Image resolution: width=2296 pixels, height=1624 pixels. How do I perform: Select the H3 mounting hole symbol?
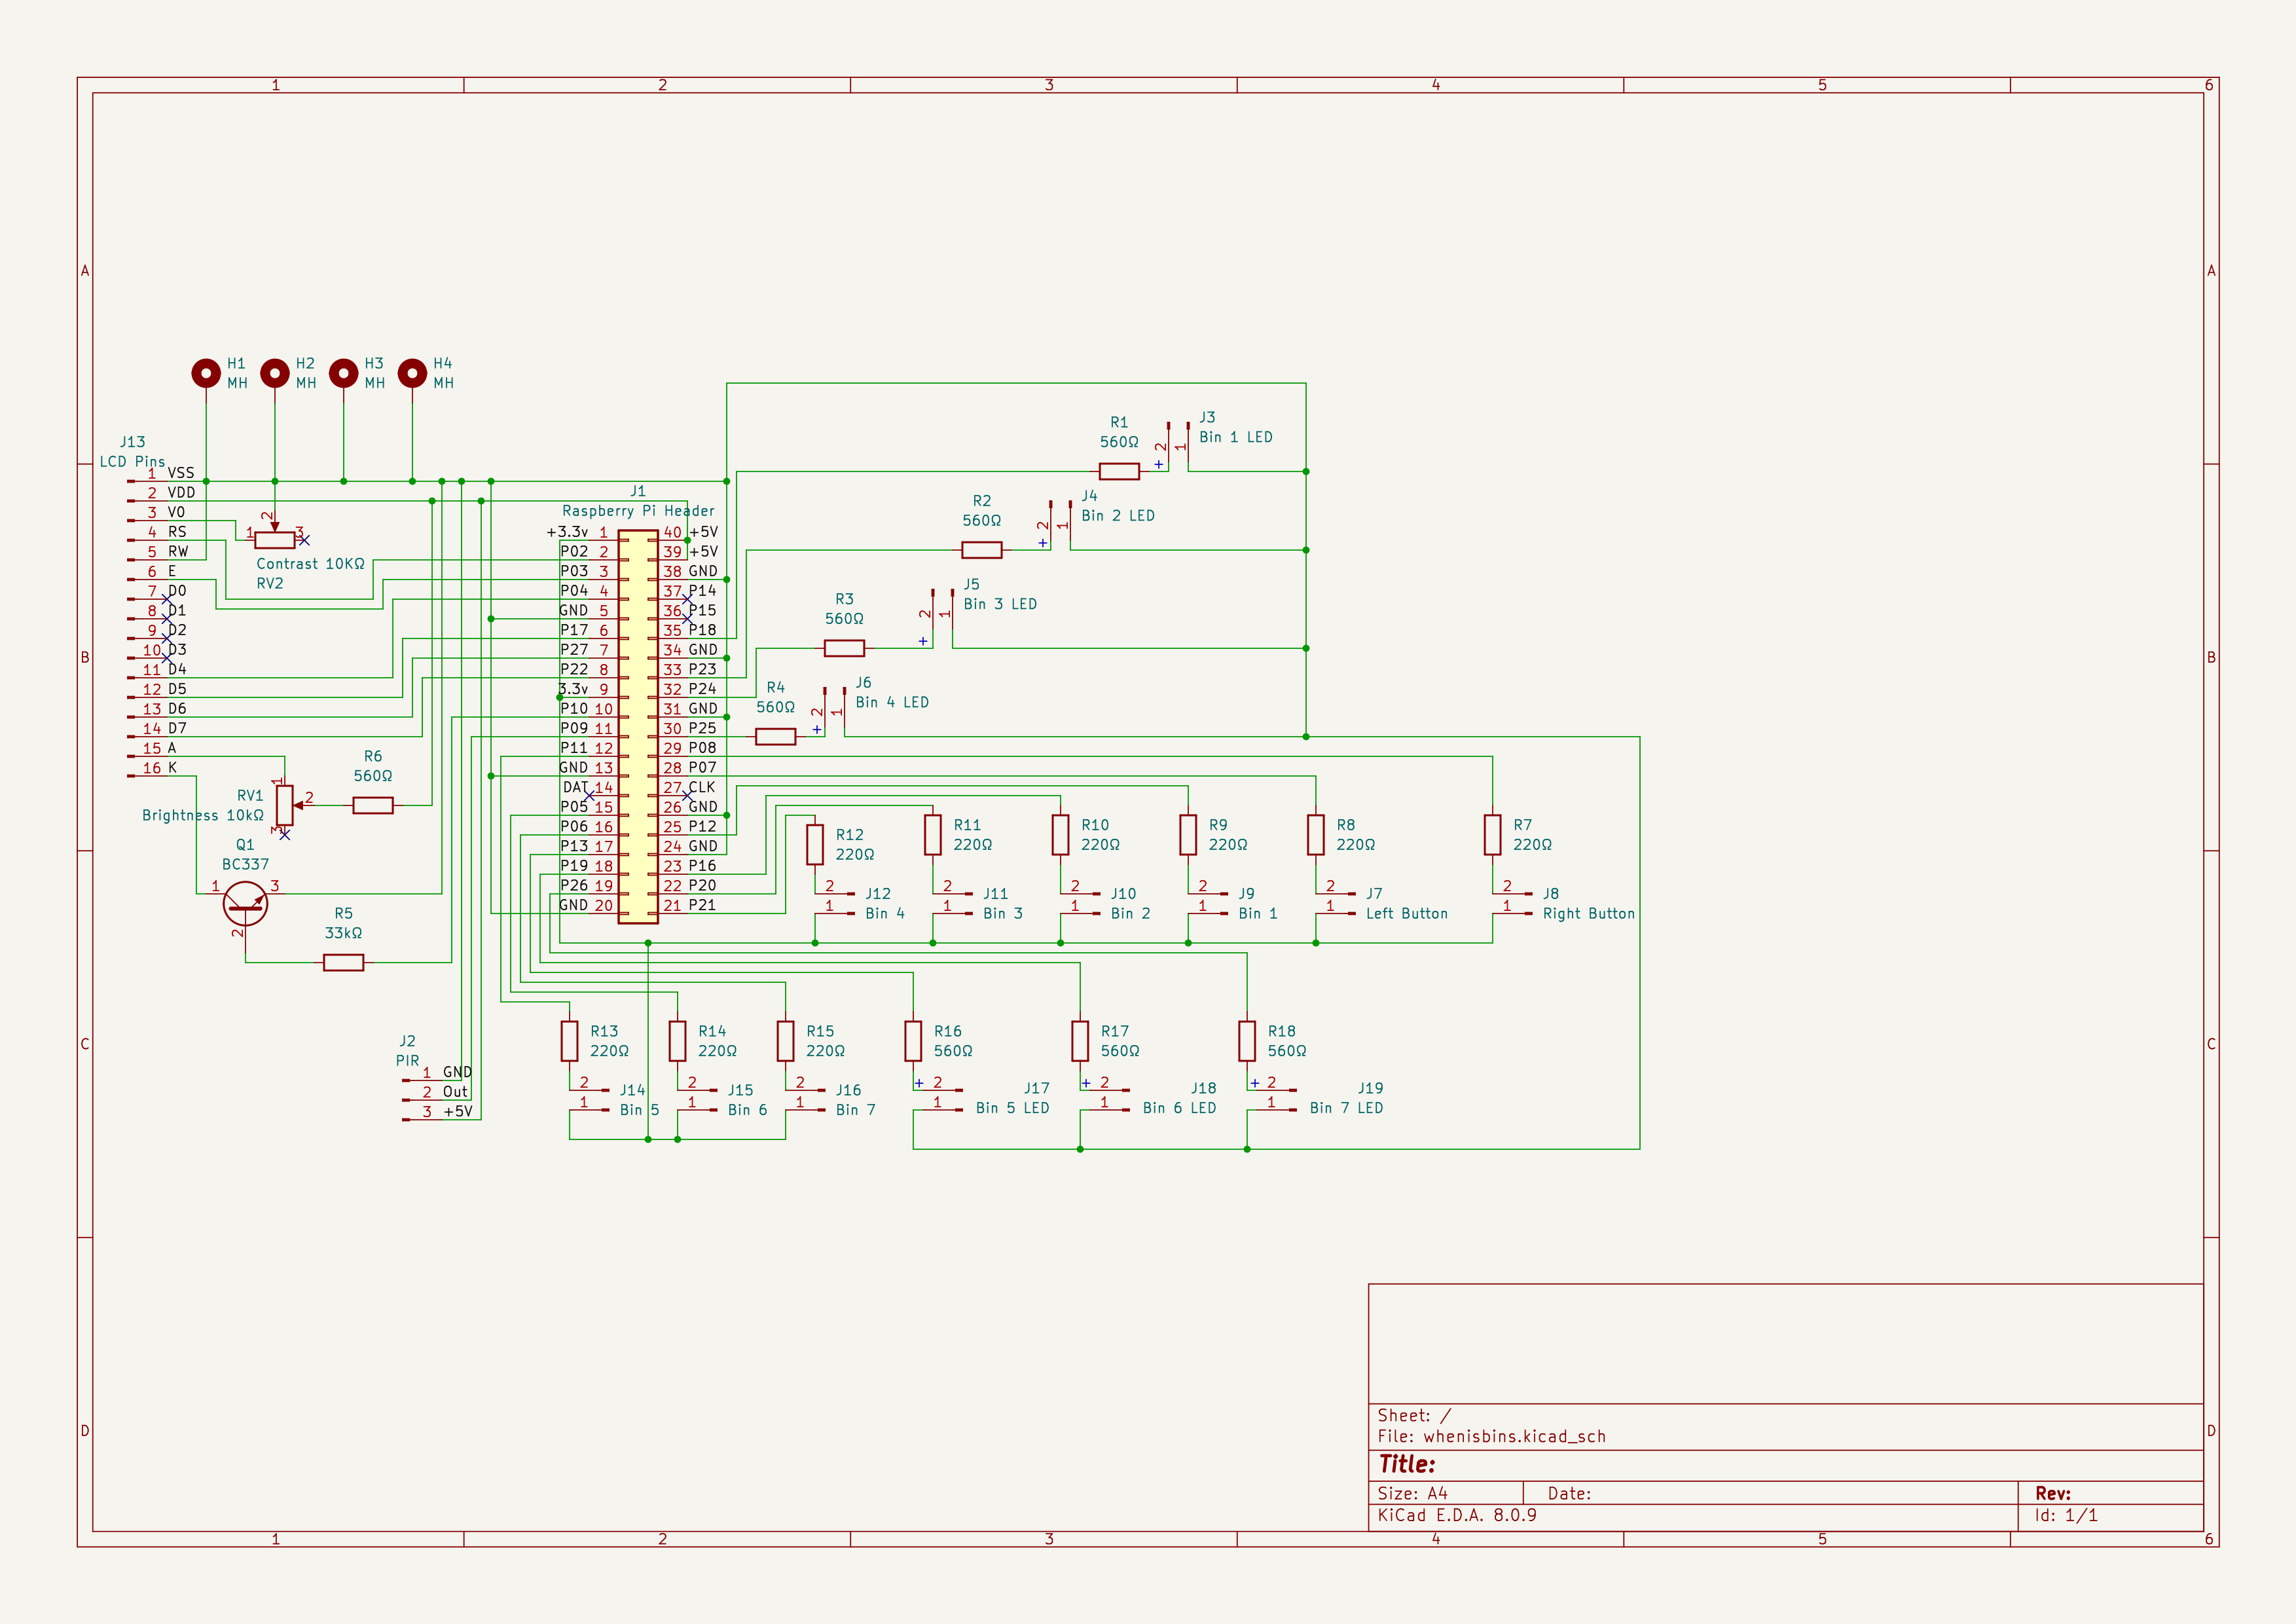coord(344,373)
